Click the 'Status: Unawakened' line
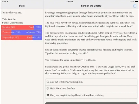The width and height of the screenshot is (139, 104). point(13,23)
